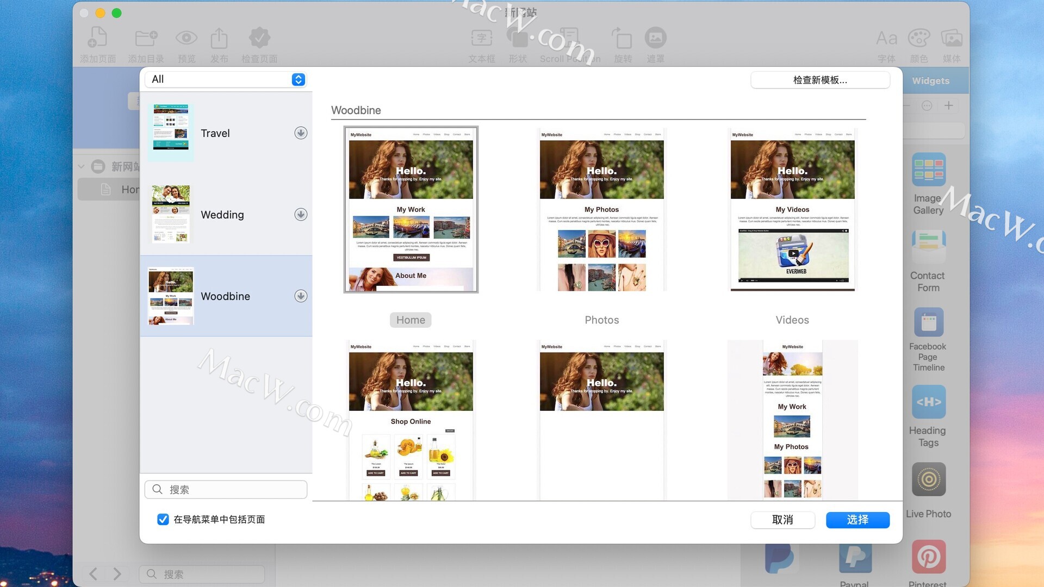
Task: Select the Pinterest widget icon
Action: click(x=929, y=557)
